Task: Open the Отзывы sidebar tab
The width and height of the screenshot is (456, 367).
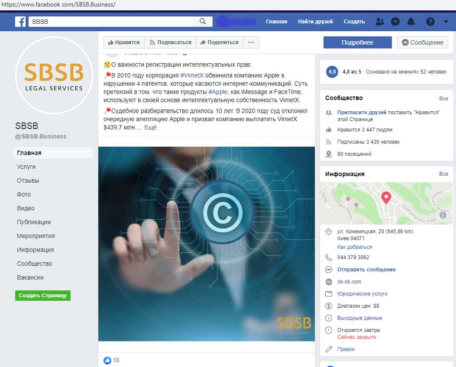Action: (28, 180)
